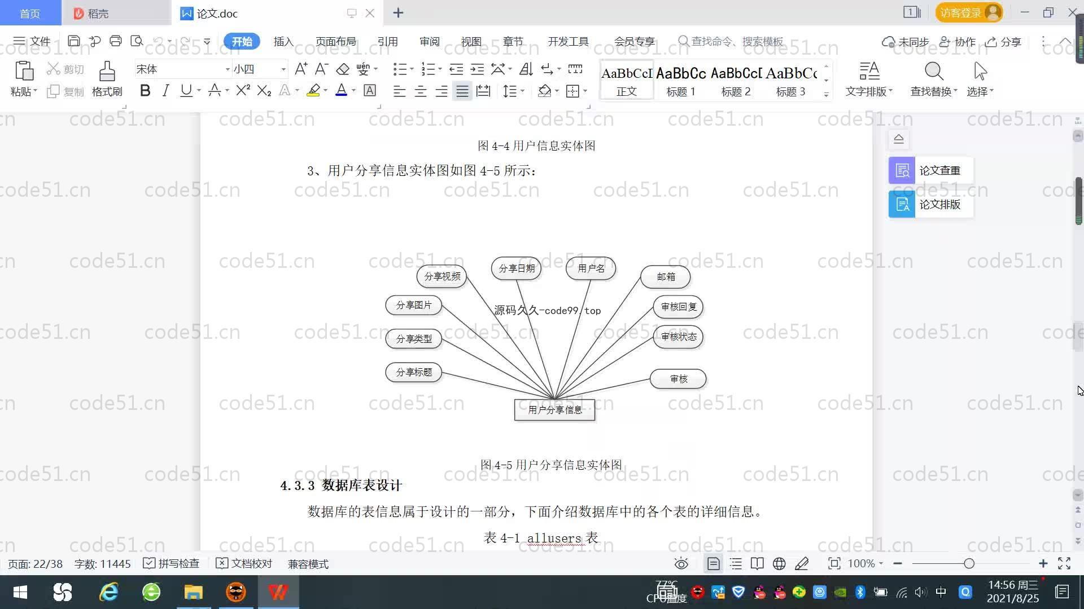Toggle document proofreading (文档校对)

244,564
